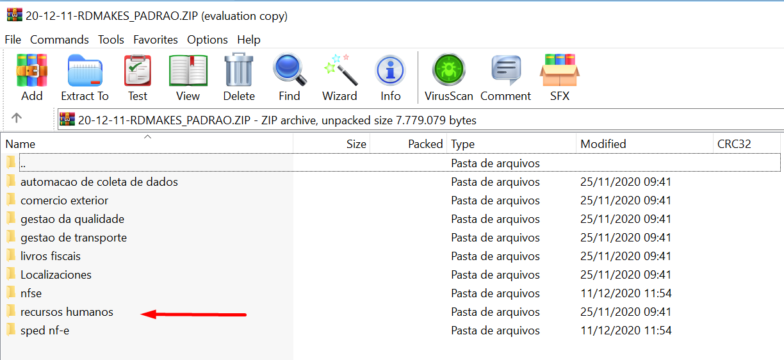Screen dimensions: 784x360
Task: Click 'Pasta de arquivos' type in gestao de transporte row
Action: click(495, 238)
